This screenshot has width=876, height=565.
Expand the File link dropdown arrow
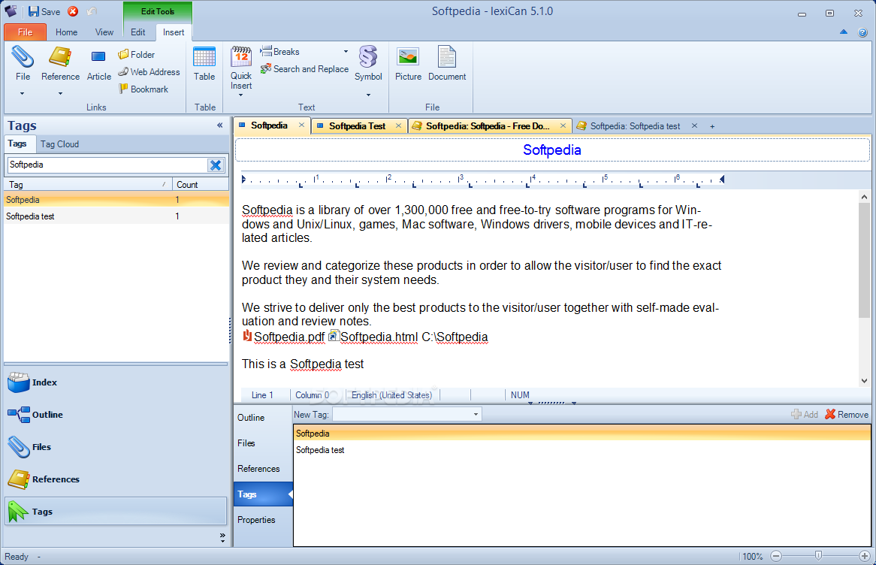point(23,94)
